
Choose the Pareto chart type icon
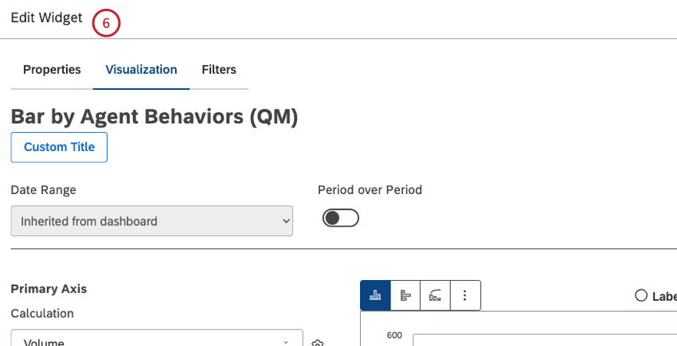point(436,295)
